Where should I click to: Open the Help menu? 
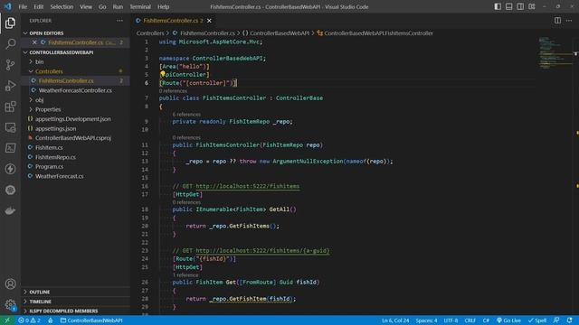pos(163,6)
